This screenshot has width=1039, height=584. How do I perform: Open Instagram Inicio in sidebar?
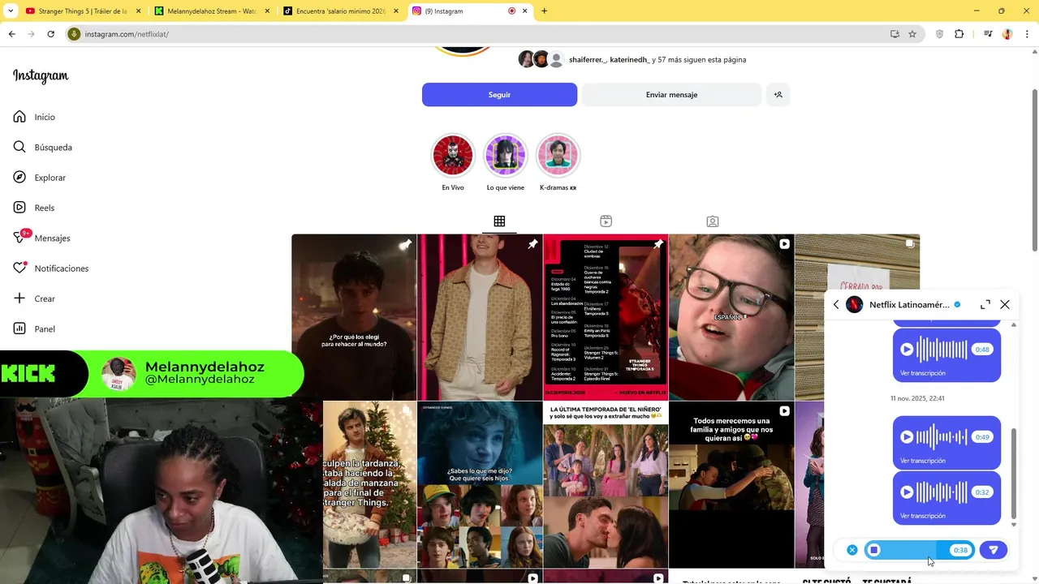point(34,117)
